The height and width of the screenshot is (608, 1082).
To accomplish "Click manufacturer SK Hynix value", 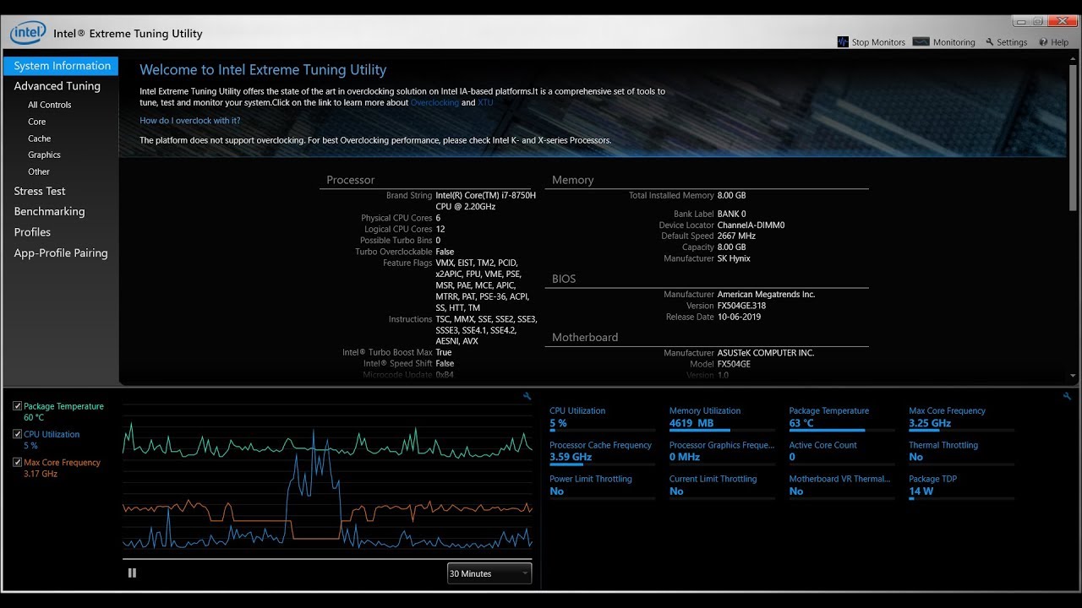I will (x=734, y=258).
